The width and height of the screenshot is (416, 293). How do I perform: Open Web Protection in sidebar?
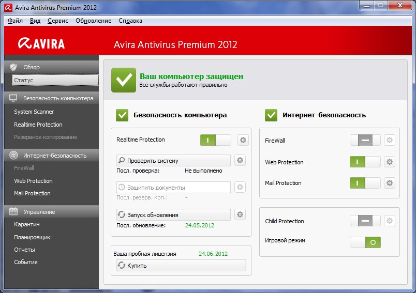click(34, 181)
